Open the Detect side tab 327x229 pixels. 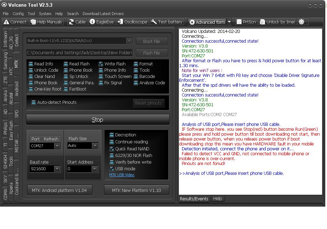(16, 40)
